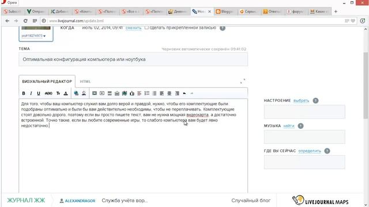
Task: Redo the edit with the forward arrow
Action: coord(192,93)
